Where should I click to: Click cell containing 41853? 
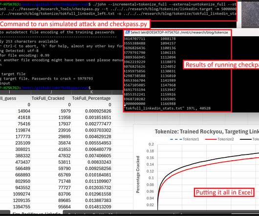click(x=51, y=149)
